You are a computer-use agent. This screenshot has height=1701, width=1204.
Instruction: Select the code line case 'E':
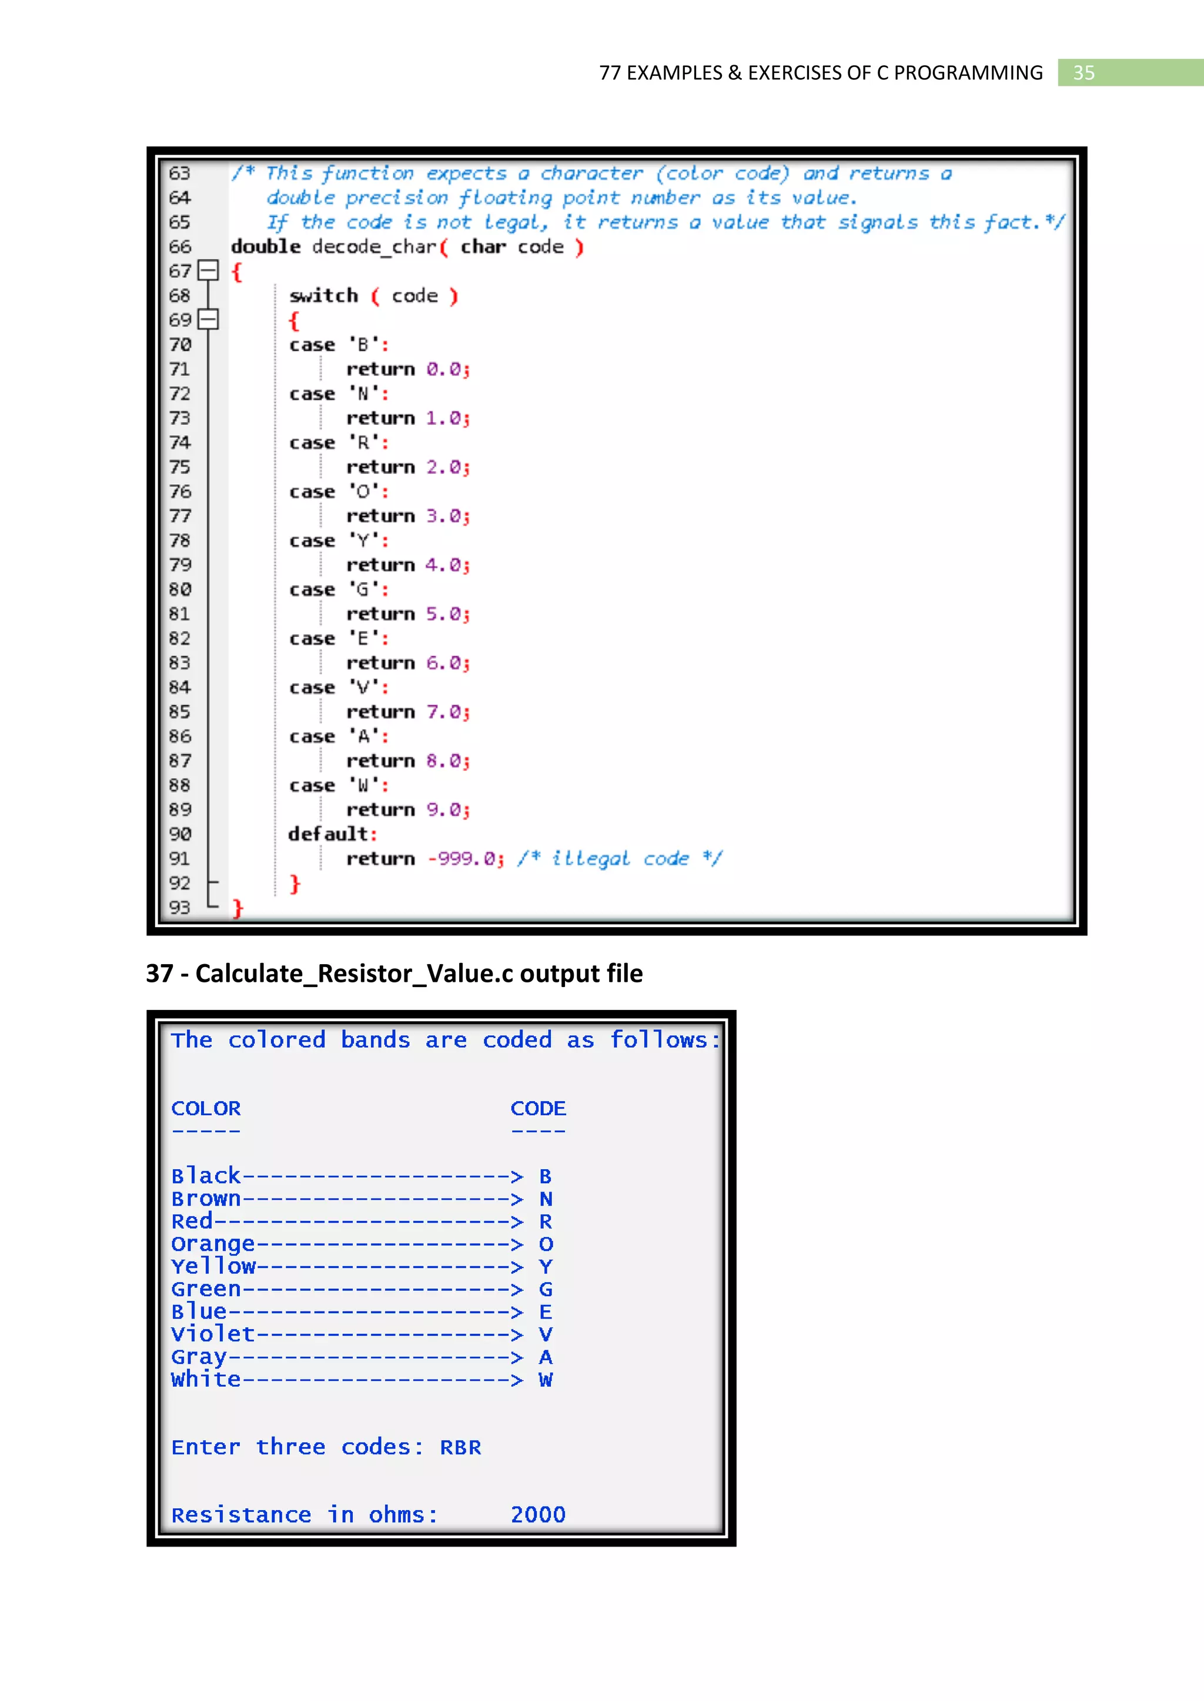339,638
